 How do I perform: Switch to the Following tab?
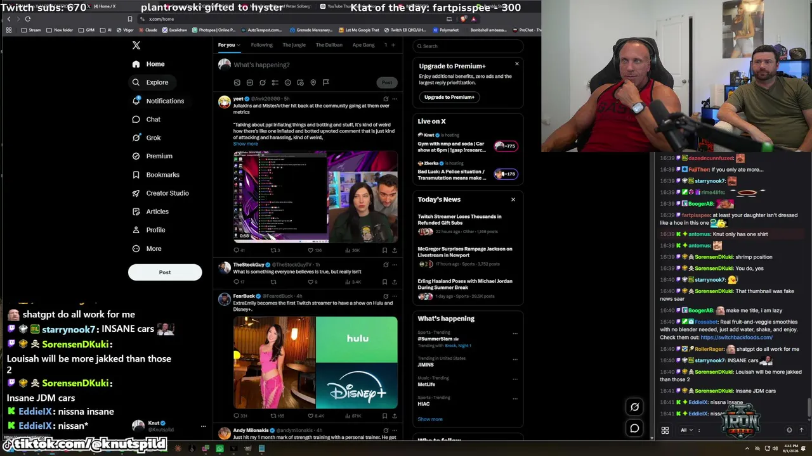click(x=261, y=45)
